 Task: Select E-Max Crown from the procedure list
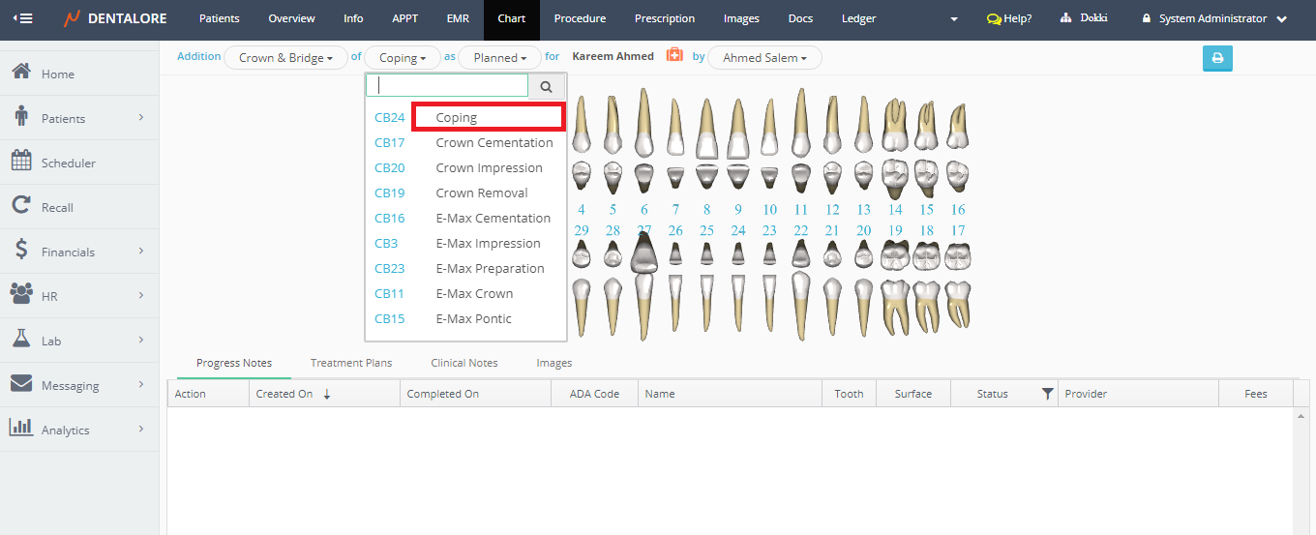(474, 293)
